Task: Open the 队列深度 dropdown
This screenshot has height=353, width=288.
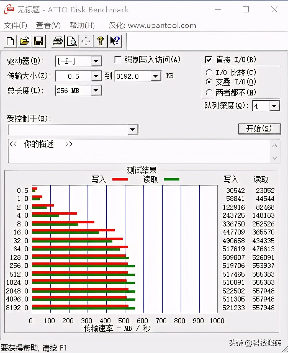Action: click(x=274, y=106)
